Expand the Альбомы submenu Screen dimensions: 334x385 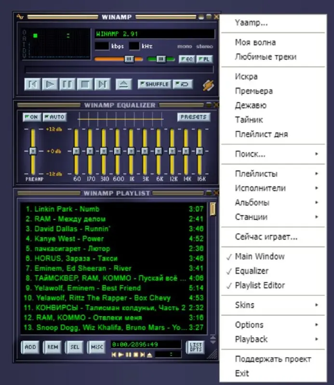[x=273, y=203]
